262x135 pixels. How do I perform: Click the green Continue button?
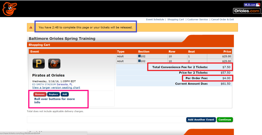(x=225, y=120)
